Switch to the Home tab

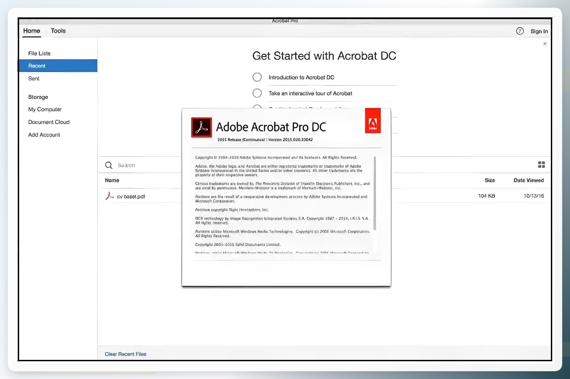(x=32, y=31)
